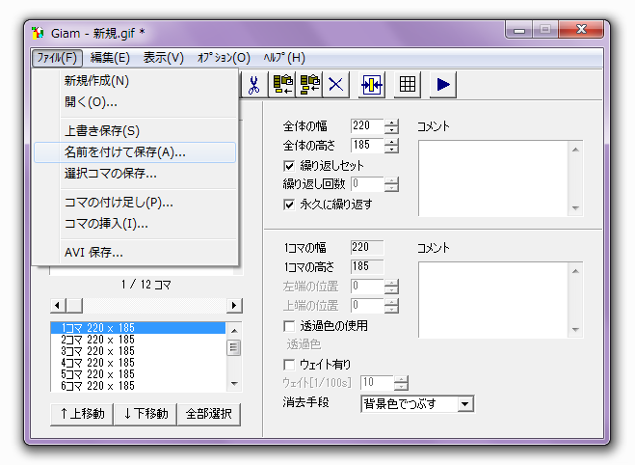
Task: Click the grid view icon
Action: tap(408, 85)
